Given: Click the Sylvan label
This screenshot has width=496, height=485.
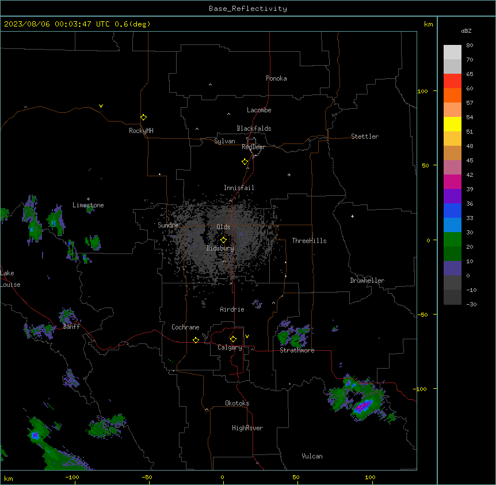Looking at the screenshot, I should click(224, 141).
